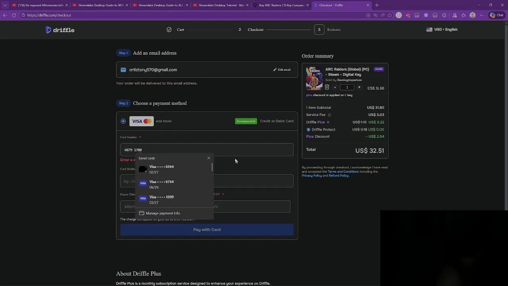Switch to the 'Streamlabs Desktop Guide to BEST' tab

[100, 5]
